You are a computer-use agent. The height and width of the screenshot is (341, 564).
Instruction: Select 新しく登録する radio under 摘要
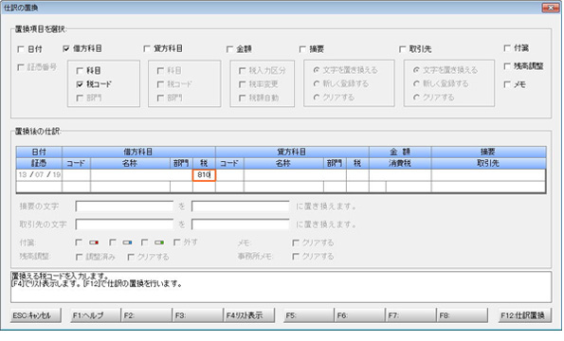(317, 83)
